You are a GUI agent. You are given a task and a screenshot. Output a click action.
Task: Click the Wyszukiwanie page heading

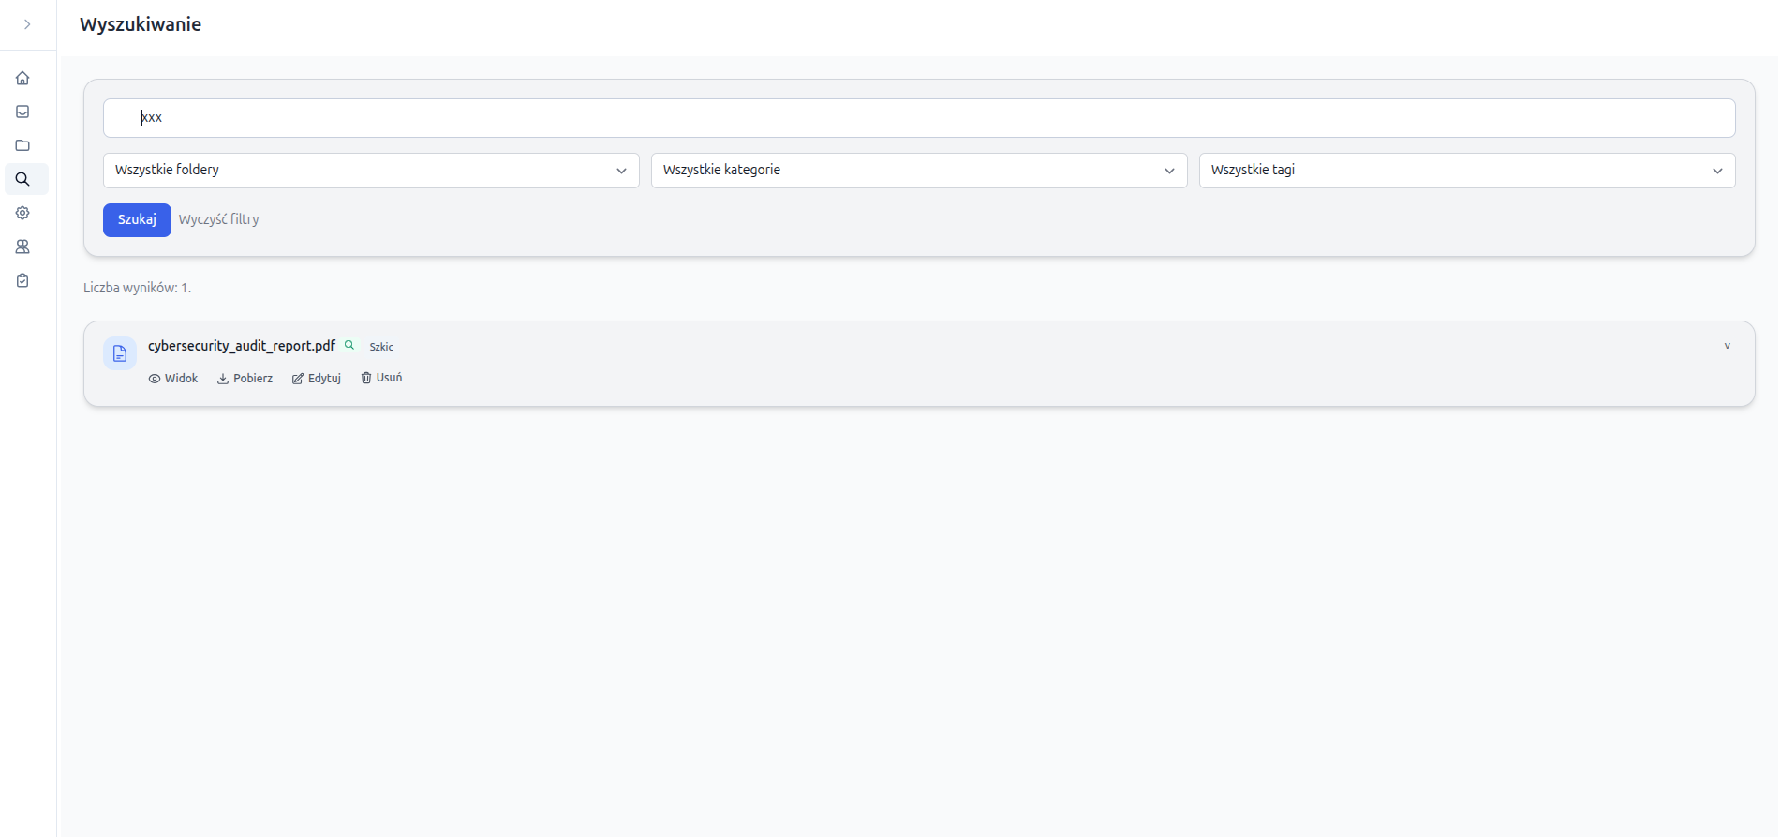point(141,24)
